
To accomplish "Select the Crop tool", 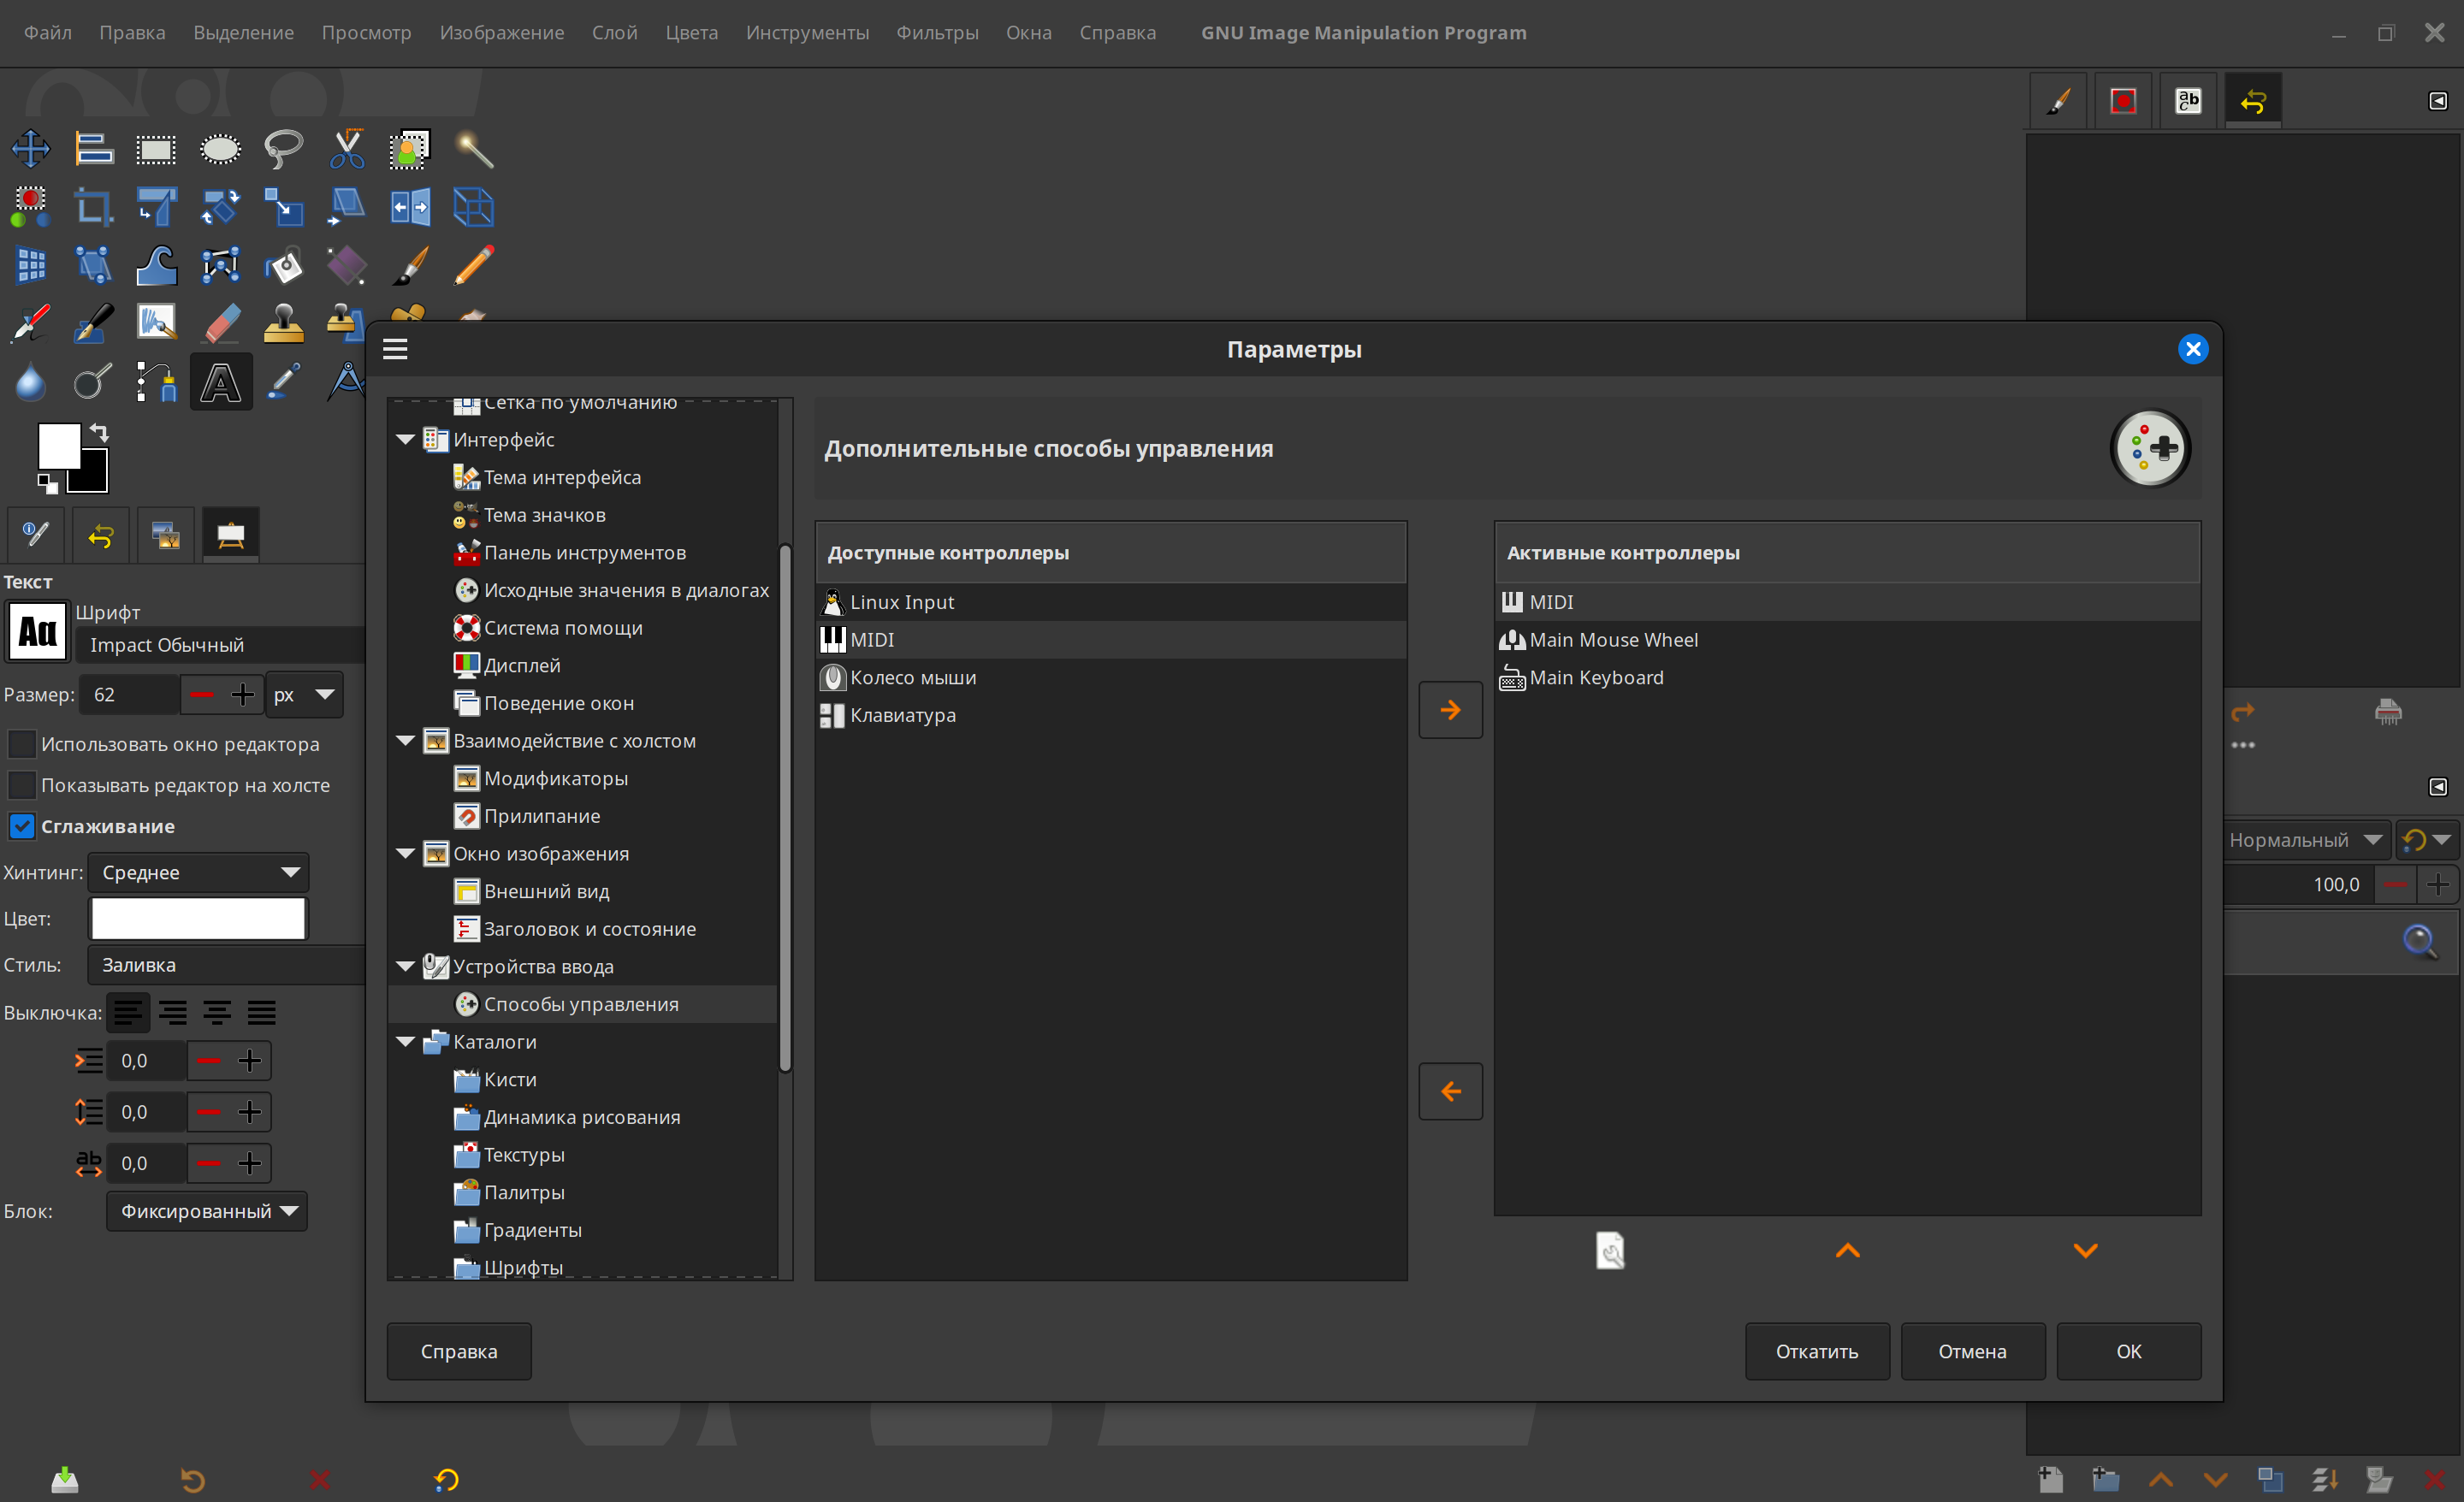I will (94, 208).
